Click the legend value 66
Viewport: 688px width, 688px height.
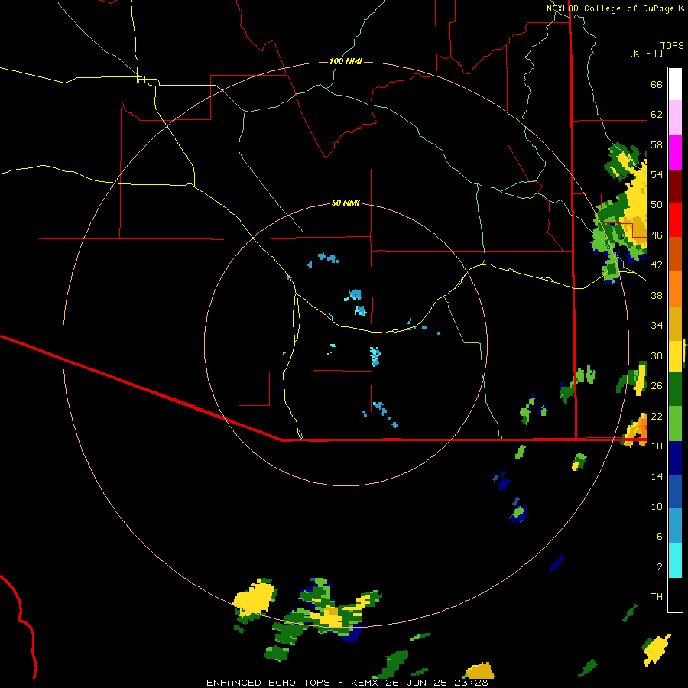[x=657, y=85]
